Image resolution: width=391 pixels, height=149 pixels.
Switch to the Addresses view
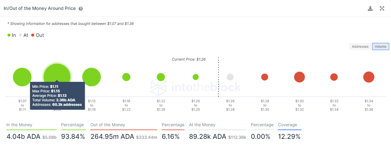[360, 46]
